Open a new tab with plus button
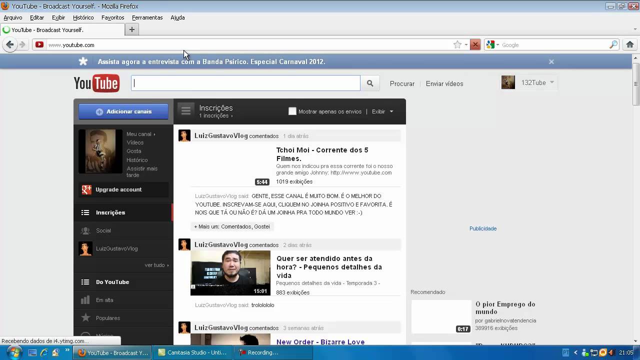Viewport: 640px width, 360px height. point(132,29)
